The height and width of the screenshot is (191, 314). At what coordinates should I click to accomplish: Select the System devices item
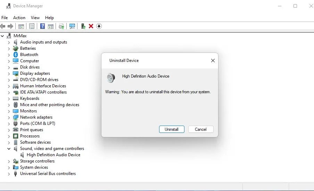34,167
